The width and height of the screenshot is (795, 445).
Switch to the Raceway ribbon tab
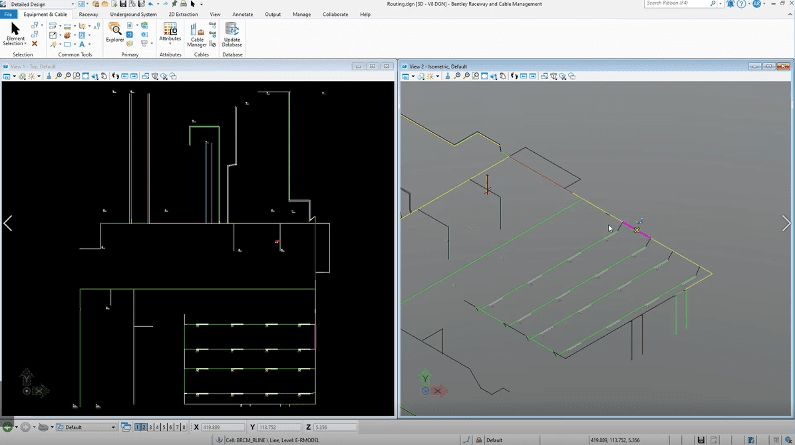click(88, 14)
